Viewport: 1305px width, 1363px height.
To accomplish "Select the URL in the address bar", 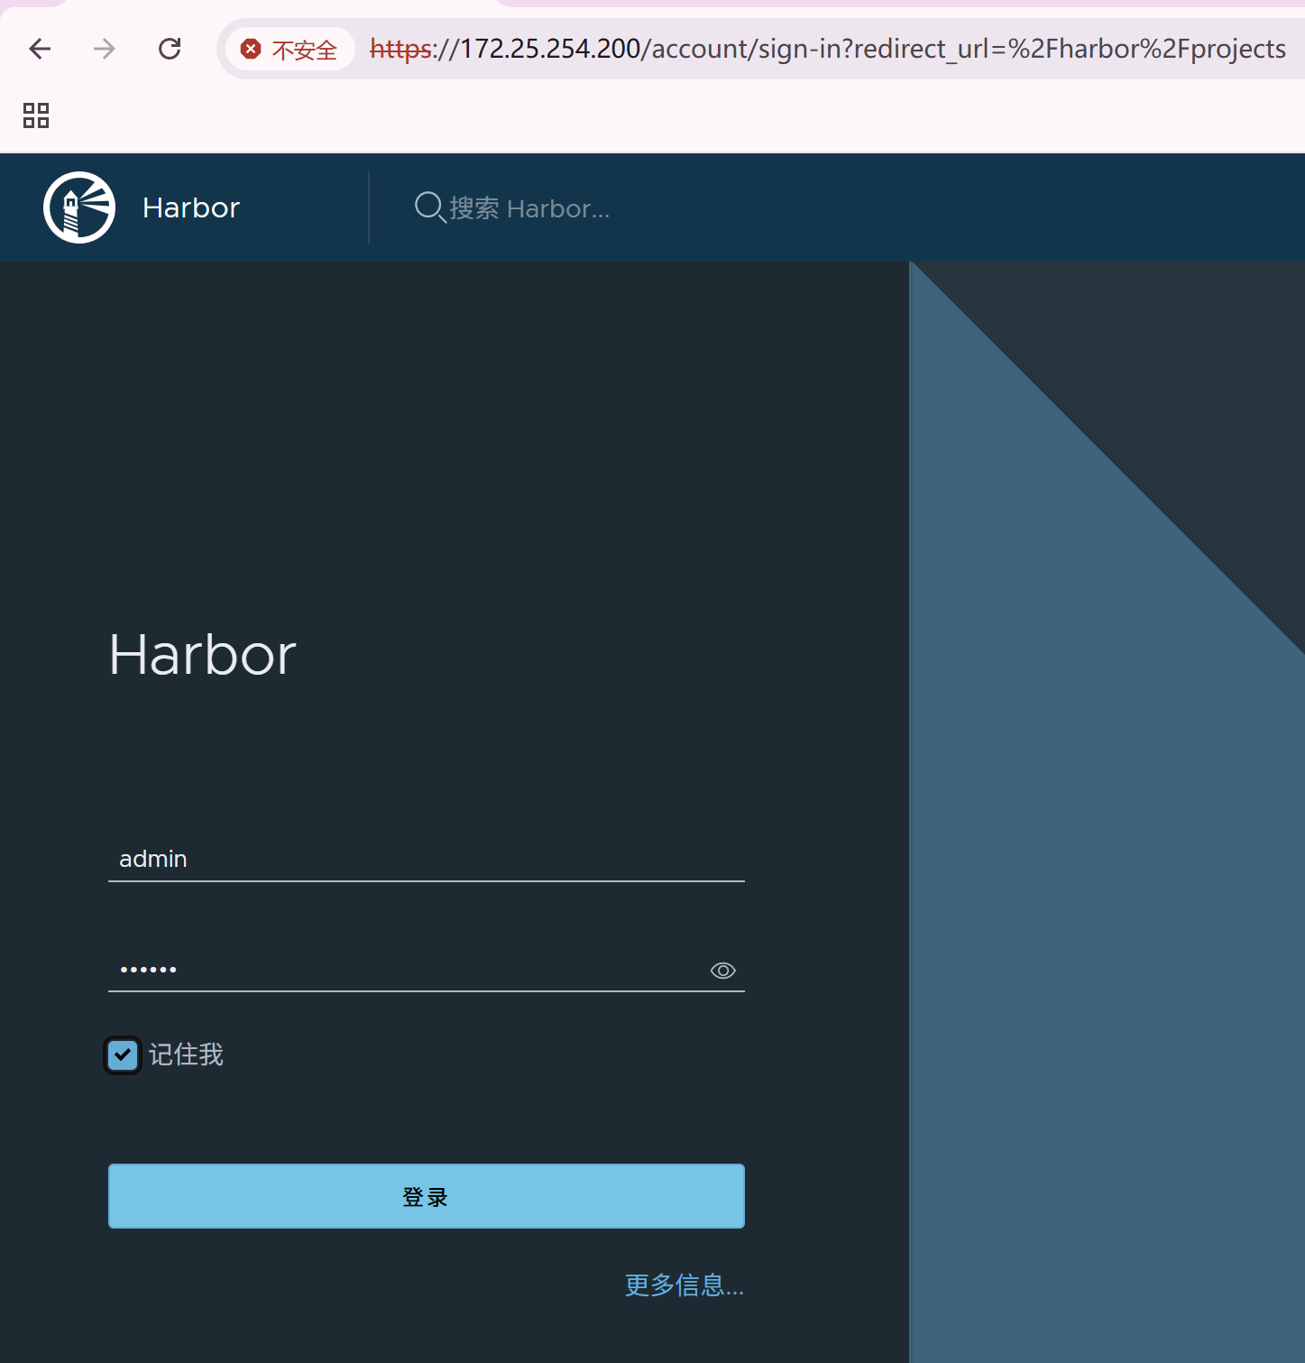I will [x=827, y=49].
